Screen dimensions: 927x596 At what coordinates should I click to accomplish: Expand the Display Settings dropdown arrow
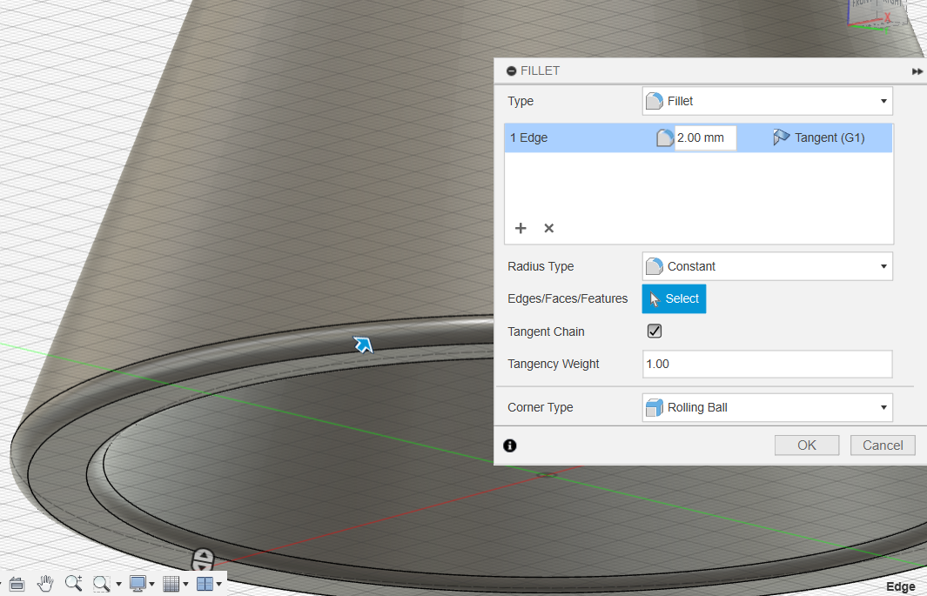tap(152, 584)
